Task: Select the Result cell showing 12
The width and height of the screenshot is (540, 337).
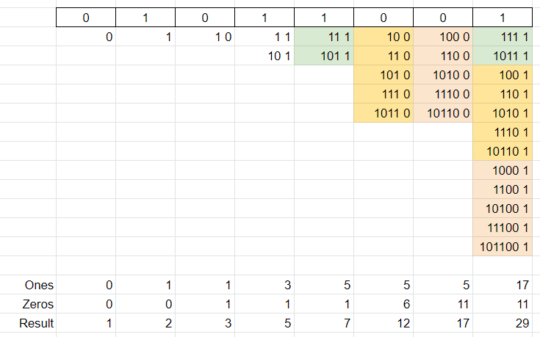Action: (384, 323)
